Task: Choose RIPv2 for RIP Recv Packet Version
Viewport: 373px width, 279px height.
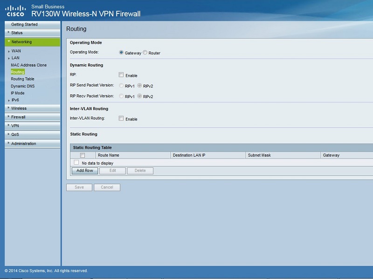Action: [x=139, y=96]
